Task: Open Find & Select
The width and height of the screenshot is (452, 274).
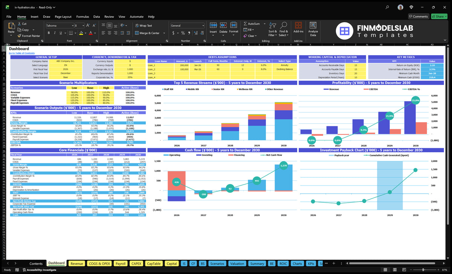Action: coord(284,29)
